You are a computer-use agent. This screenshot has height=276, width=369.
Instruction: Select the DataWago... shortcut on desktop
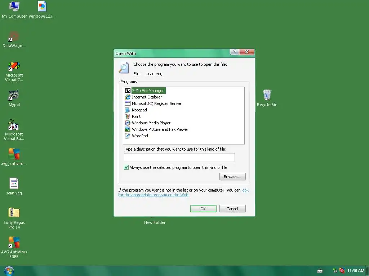pyautogui.click(x=14, y=36)
